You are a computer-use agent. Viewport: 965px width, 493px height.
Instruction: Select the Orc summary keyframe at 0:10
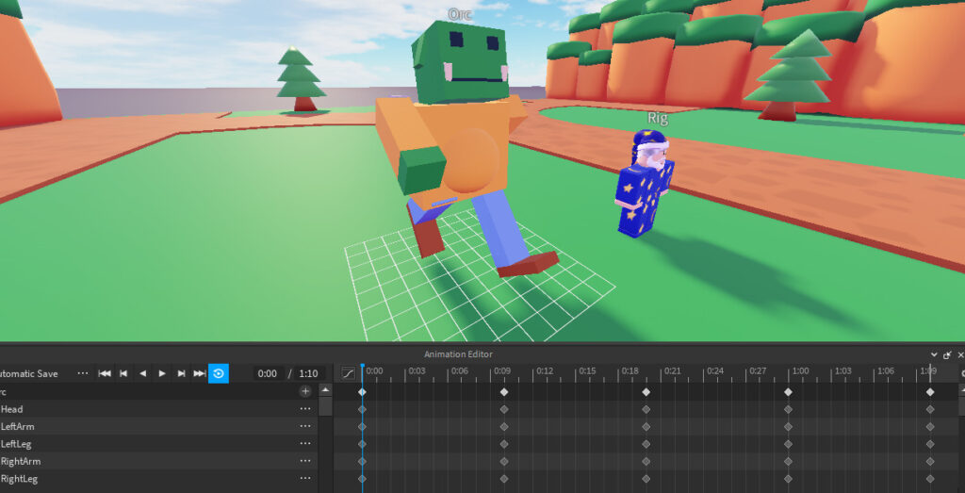coord(504,392)
